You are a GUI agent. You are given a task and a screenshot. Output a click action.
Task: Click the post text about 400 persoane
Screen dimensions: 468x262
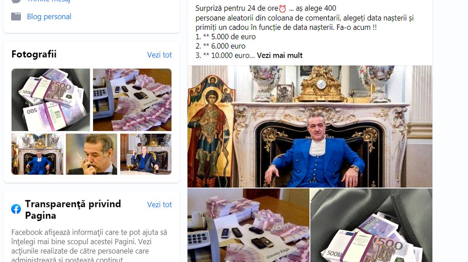(305, 18)
